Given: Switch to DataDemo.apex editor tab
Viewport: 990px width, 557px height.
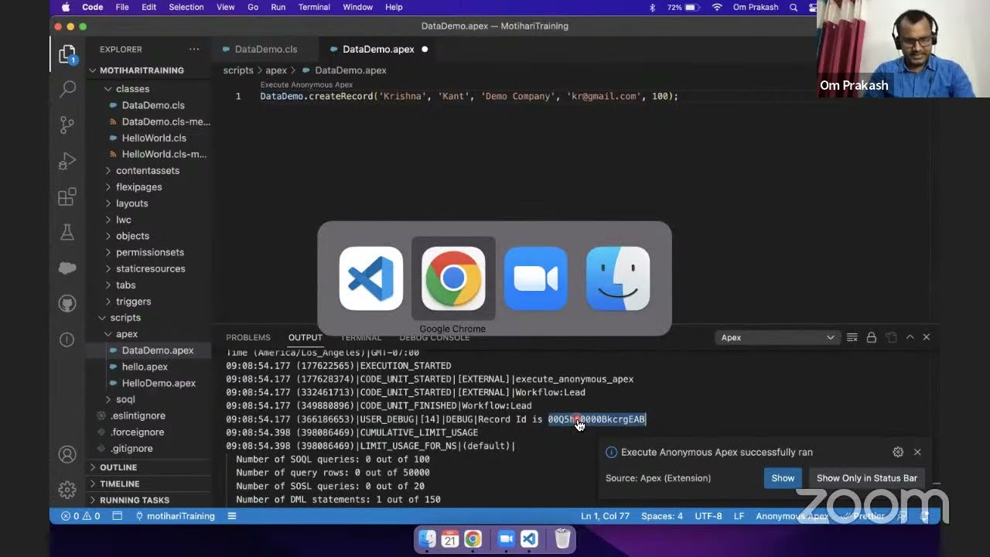Looking at the screenshot, I should coord(378,50).
